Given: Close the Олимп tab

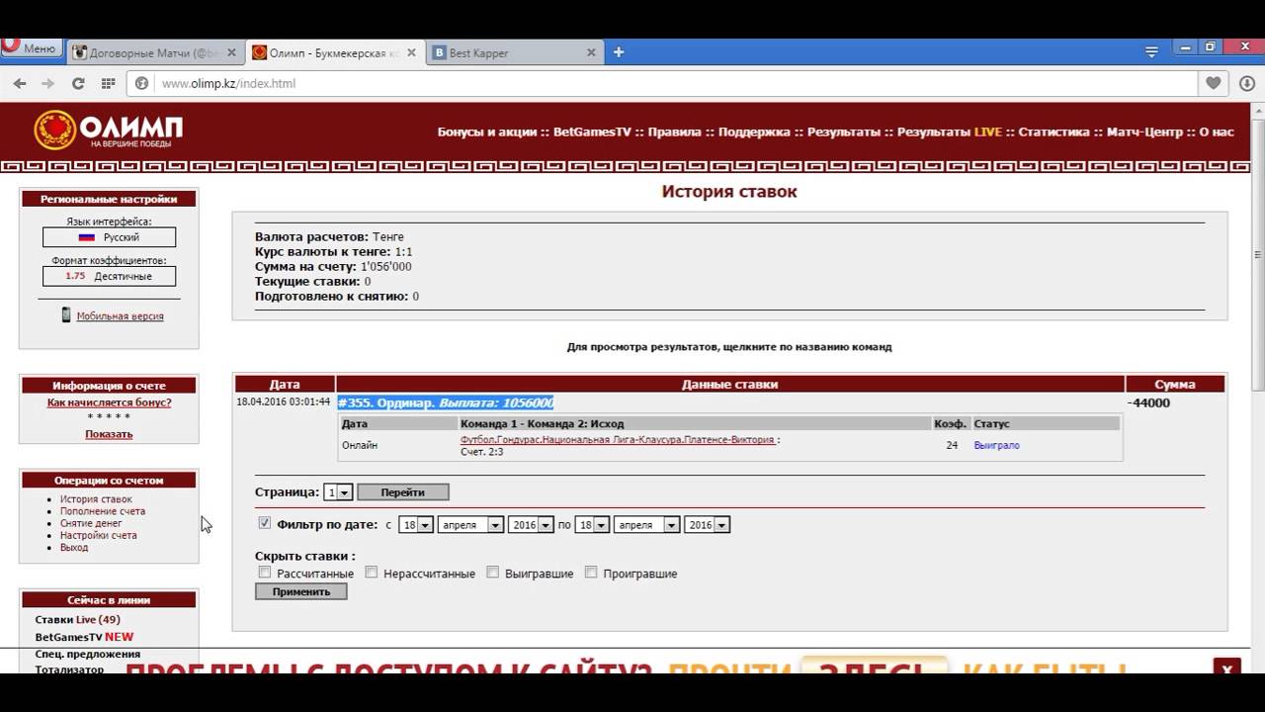Looking at the screenshot, I should click(411, 52).
